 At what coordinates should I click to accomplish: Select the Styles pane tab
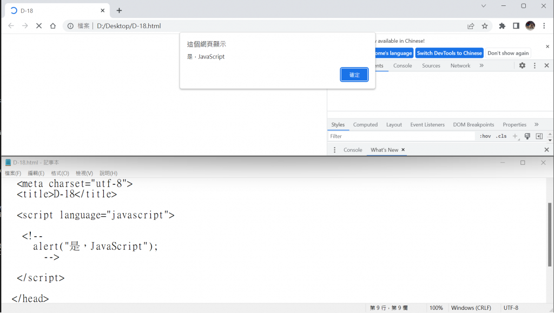pos(338,124)
